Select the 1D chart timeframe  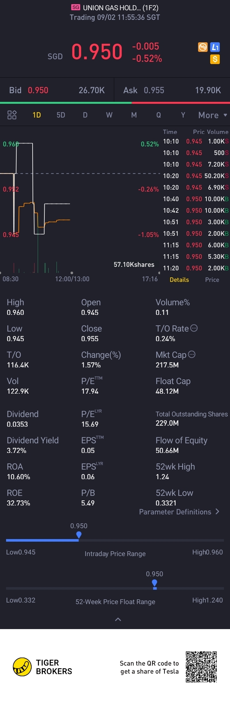click(37, 115)
